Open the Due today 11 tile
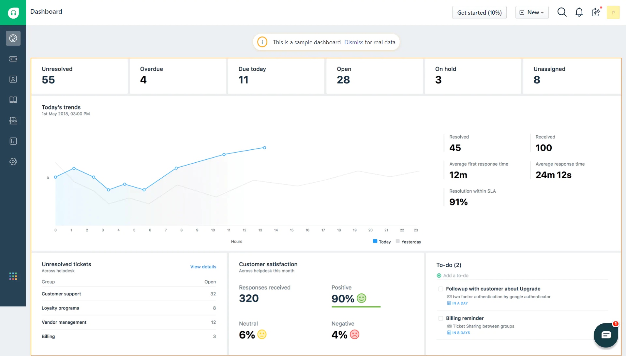 (x=276, y=76)
